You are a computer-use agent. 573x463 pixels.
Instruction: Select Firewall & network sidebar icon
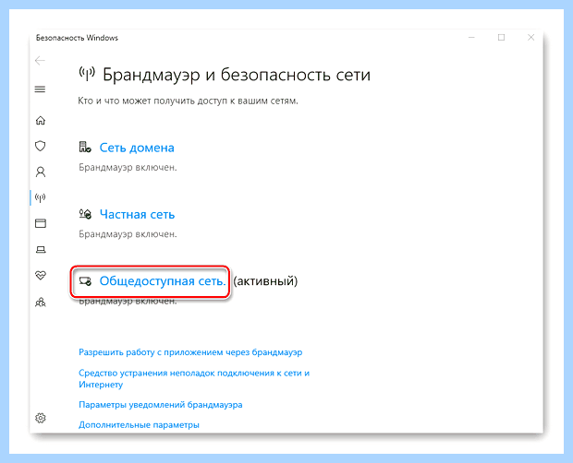40,197
